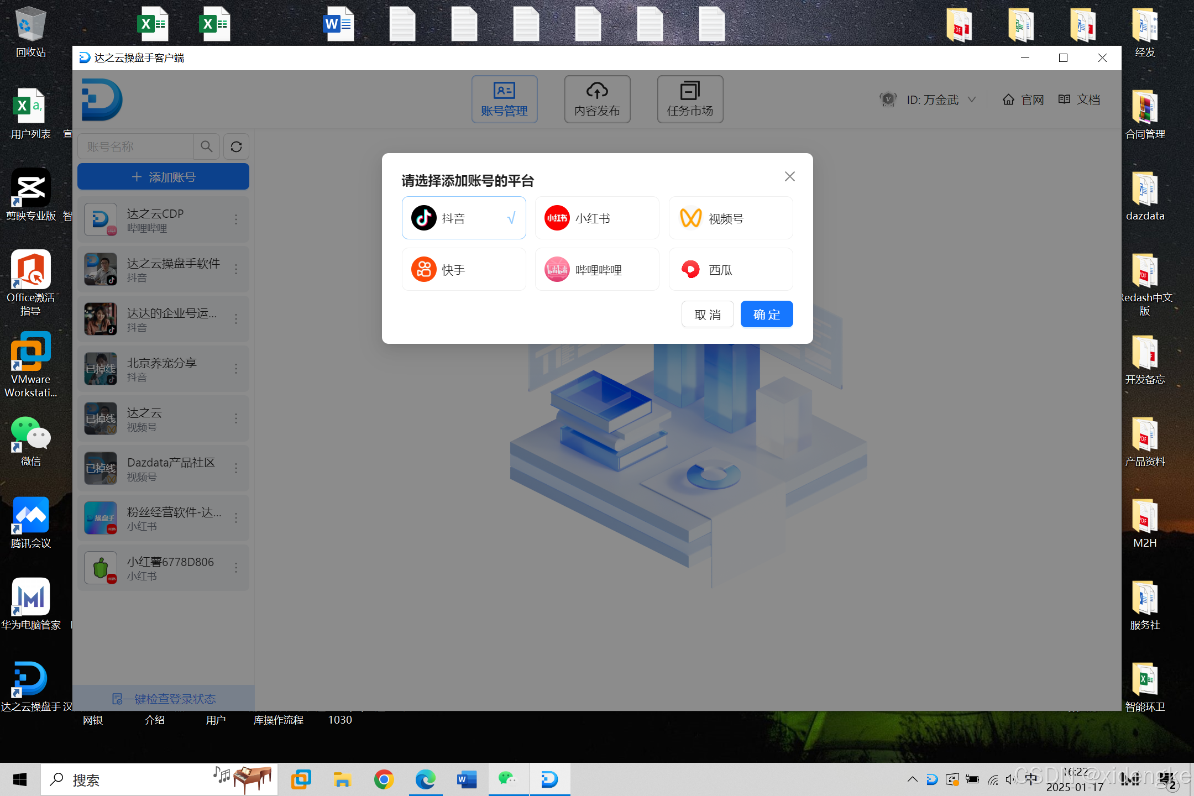1194x796 pixels.
Task: Open 任务市场 from the top navigation
Action: (689, 99)
